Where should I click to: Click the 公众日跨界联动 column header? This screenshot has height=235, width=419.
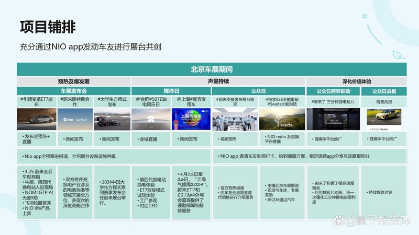[x=333, y=91]
